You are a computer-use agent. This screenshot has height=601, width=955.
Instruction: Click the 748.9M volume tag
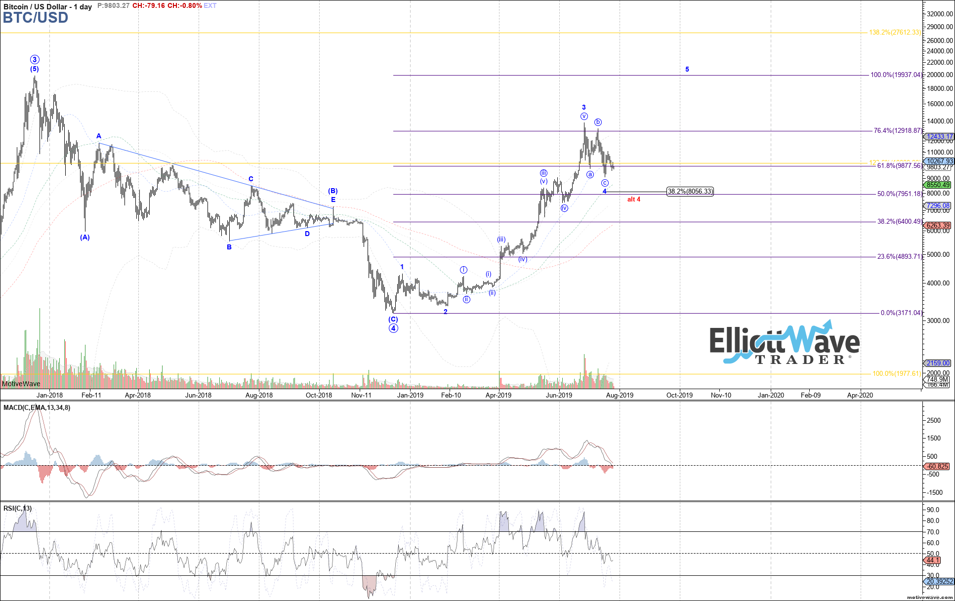tap(937, 380)
